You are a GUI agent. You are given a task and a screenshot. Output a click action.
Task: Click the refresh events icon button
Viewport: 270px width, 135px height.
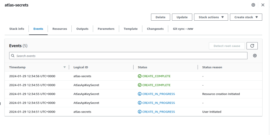coord(252,46)
